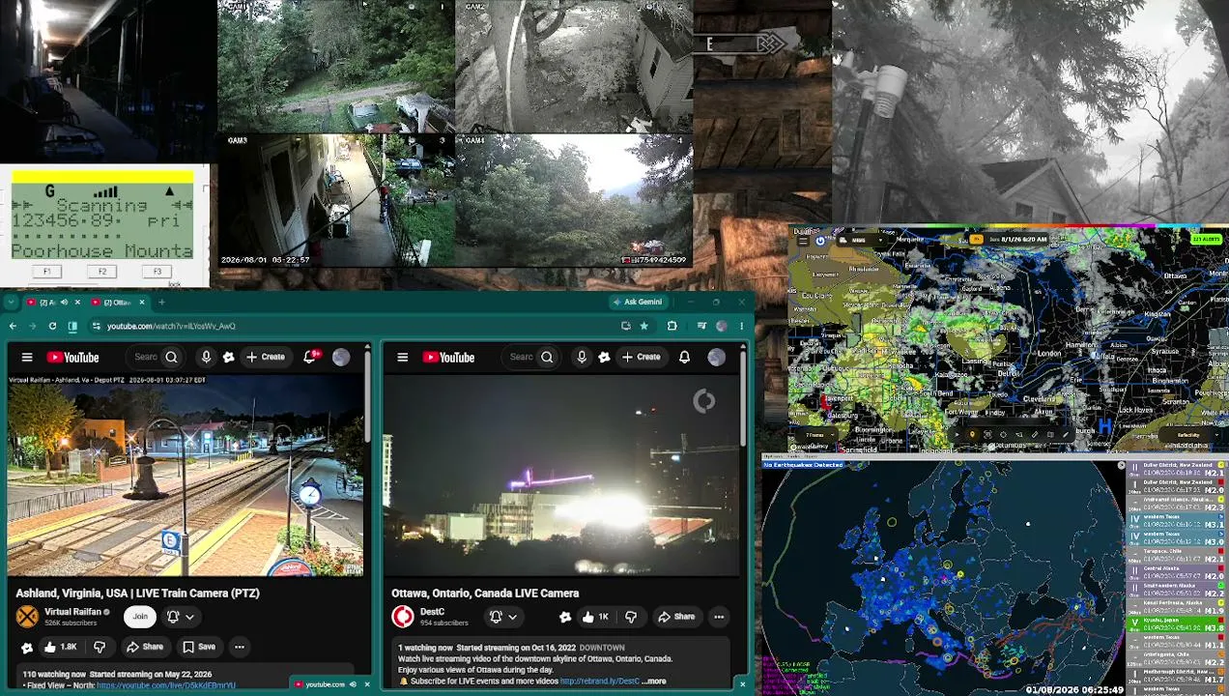Dislike the Ottawa live camera video
1229x696 pixels.
point(631,617)
